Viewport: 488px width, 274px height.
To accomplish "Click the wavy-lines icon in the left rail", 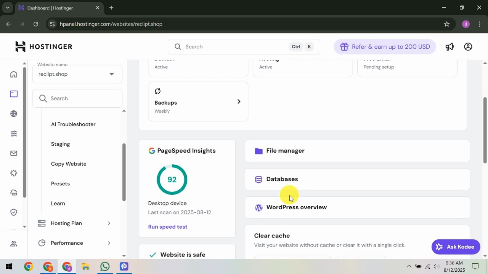I will point(14,134).
